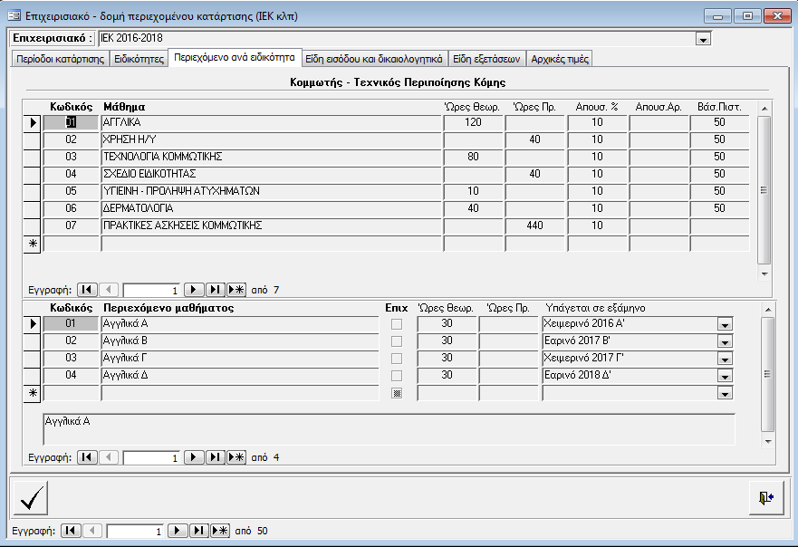Go to next record in courses navigator
The height and width of the screenshot is (547, 798).
[194, 290]
